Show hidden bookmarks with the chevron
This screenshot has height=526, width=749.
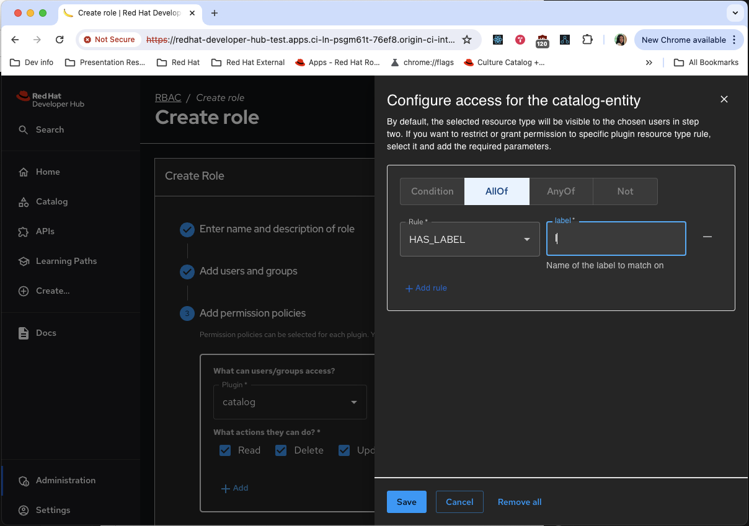coord(649,63)
